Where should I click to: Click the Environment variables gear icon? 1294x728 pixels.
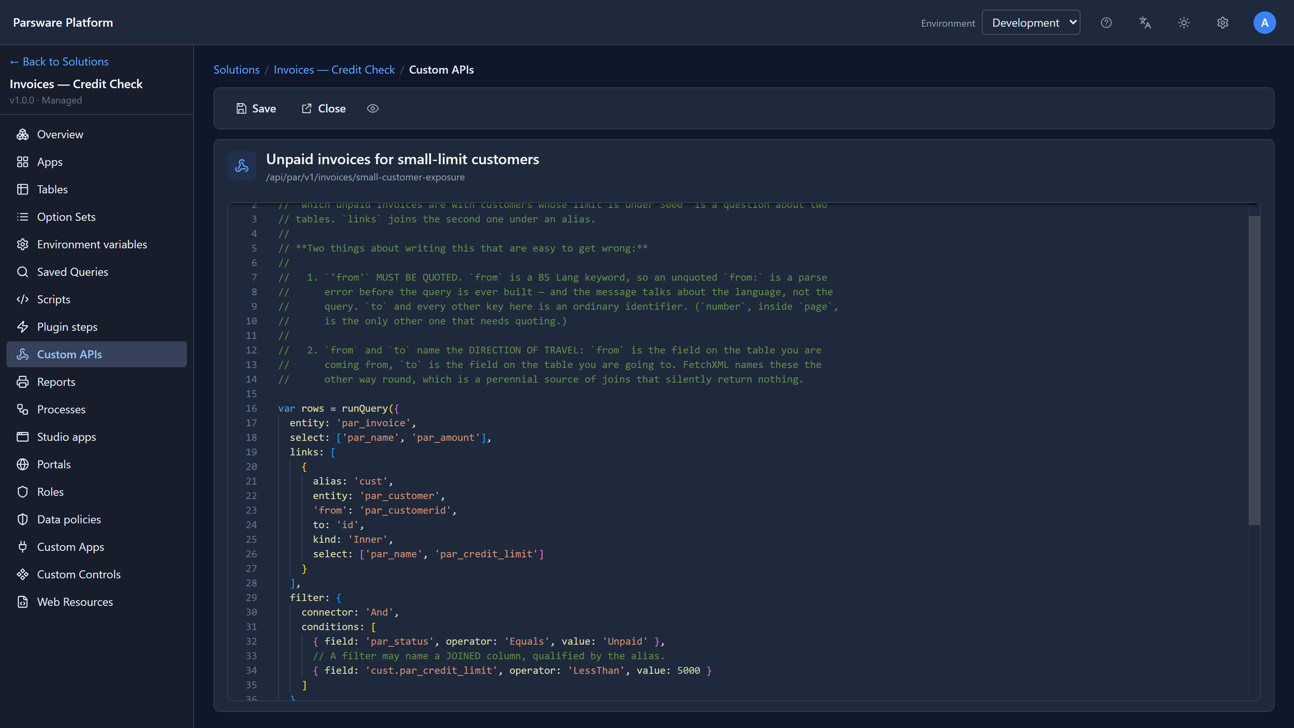[x=23, y=245]
